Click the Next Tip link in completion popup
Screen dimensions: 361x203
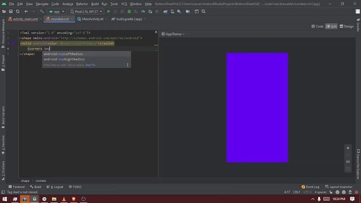point(90,65)
